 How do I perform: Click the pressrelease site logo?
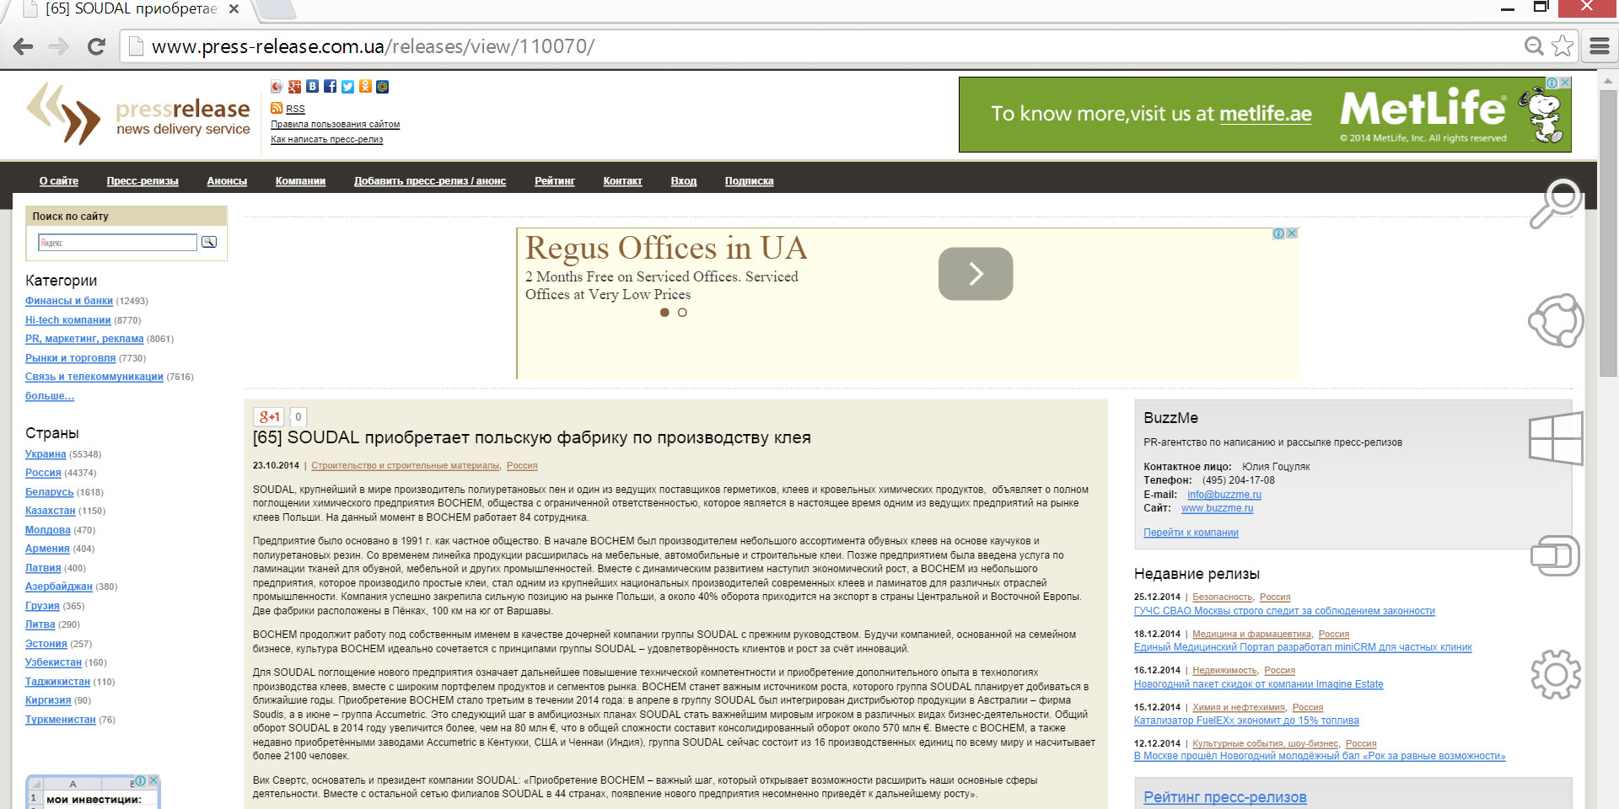tap(139, 115)
